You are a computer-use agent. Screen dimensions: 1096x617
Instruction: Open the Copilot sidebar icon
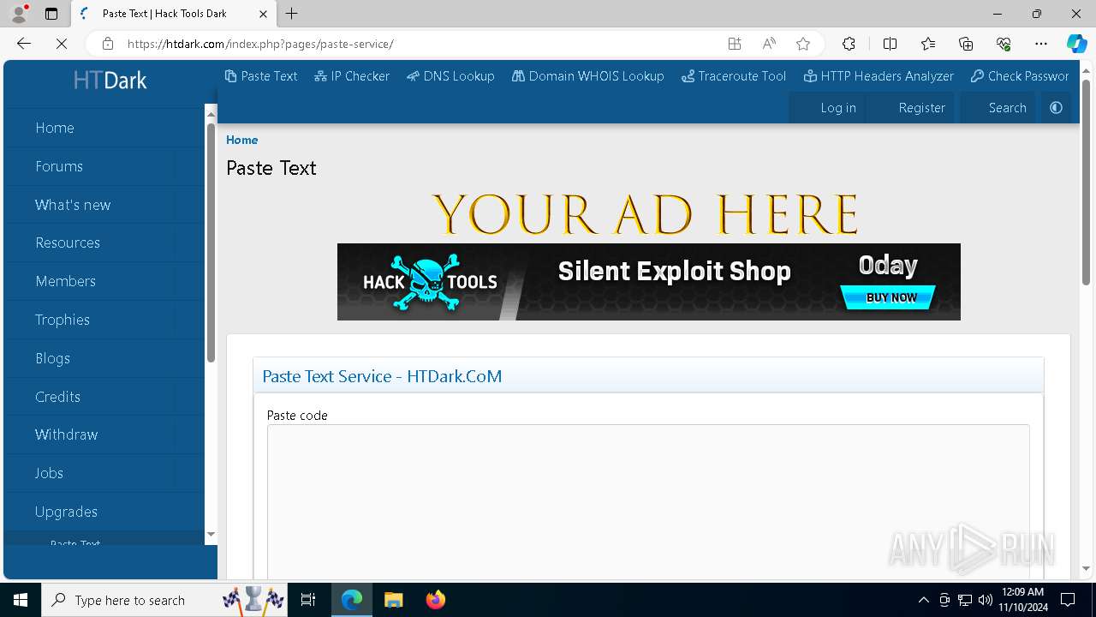[1076, 44]
